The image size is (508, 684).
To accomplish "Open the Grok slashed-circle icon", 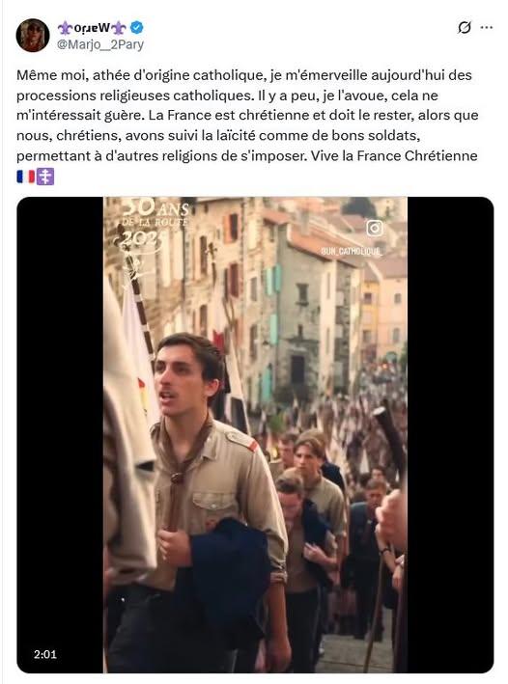I will pos(465,27).
